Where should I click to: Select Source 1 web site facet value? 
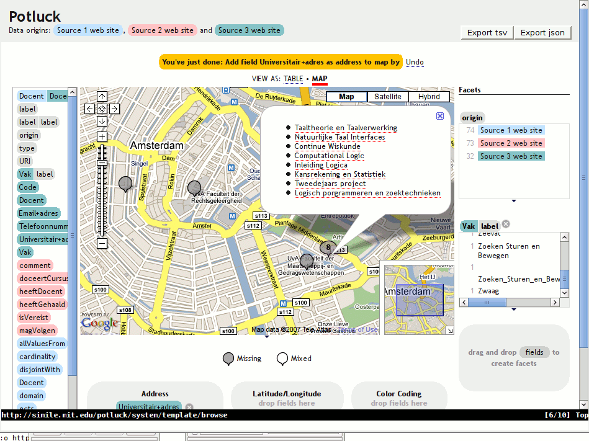[x=510, y=130]
